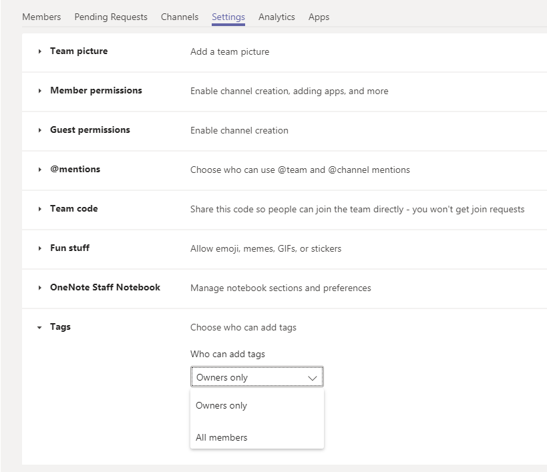Choose 'All members' option in dropdown
Screen dimensions: 547x472
(x=222, y=438)
